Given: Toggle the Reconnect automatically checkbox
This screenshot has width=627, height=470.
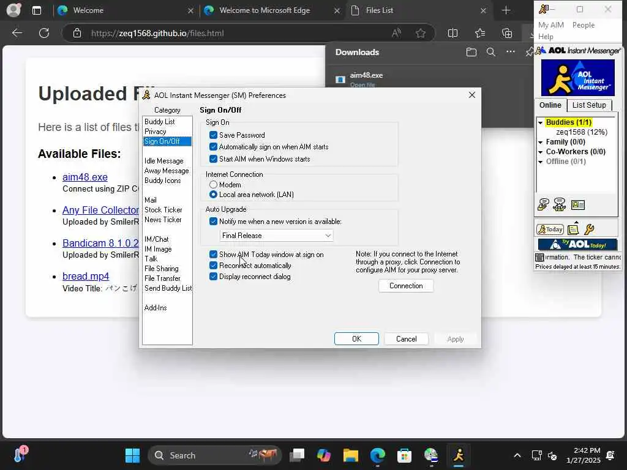Looking at the screenshot, I should coord(213,266).
